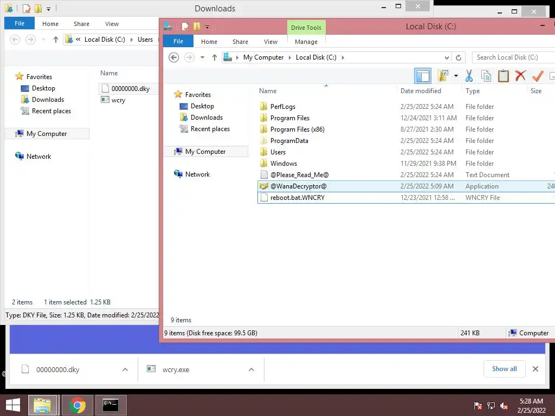
Task: Click the red X Delete icon in toolbar
Action: point(520,76)
